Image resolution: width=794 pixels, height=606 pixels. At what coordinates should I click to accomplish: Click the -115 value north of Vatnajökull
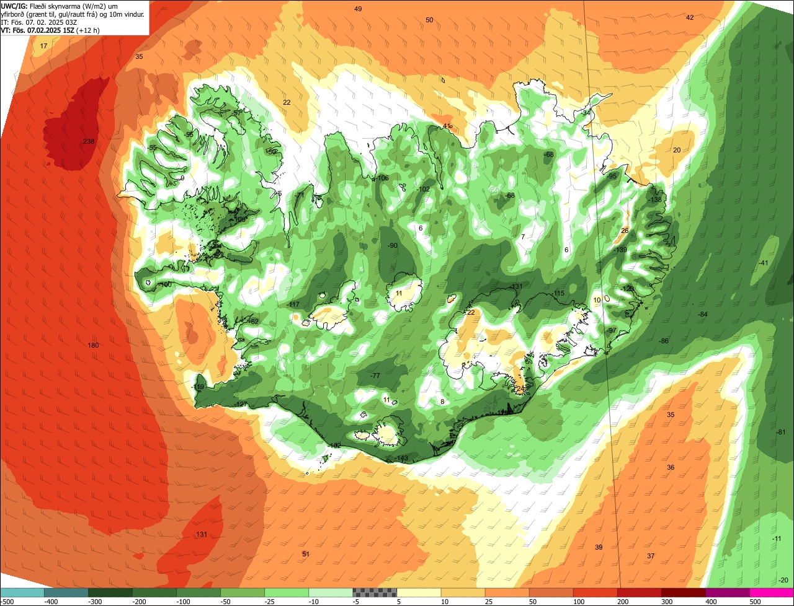(558, 294)
